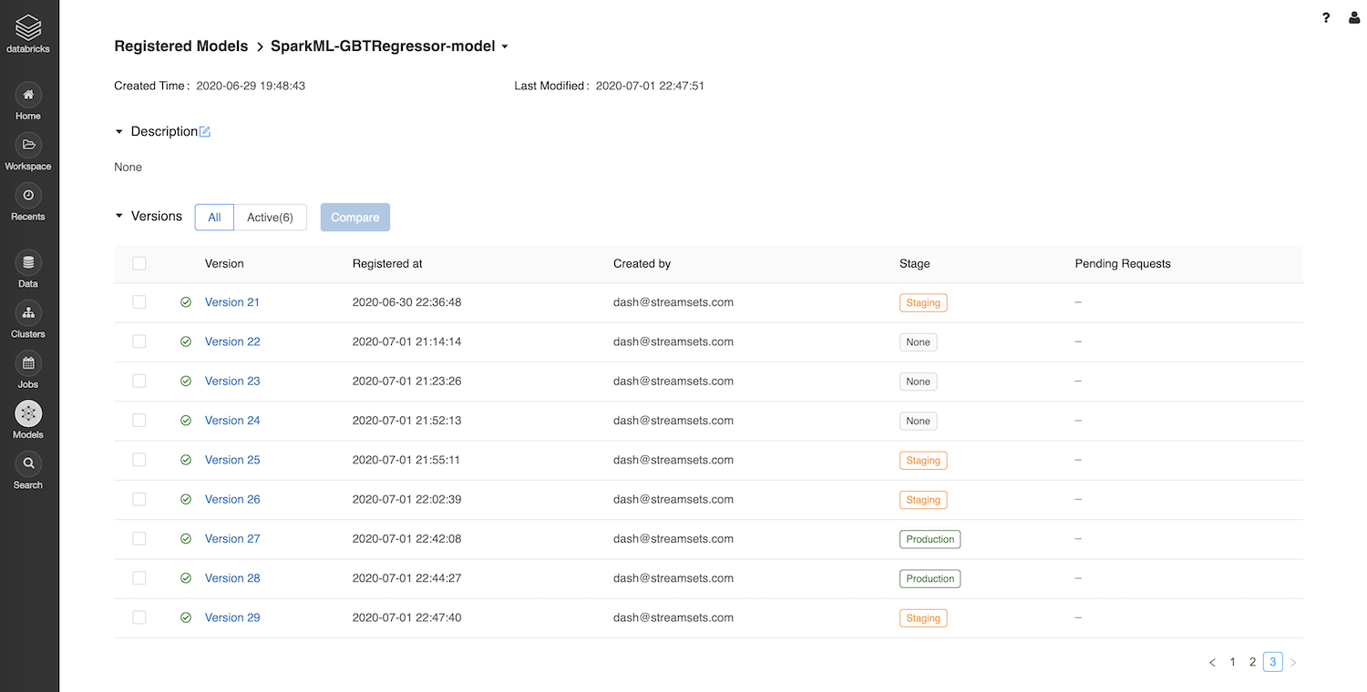This screenshot has height=692, width=1367.
Task: Click the green status icon for Version 28
Action: click(186, 578)
